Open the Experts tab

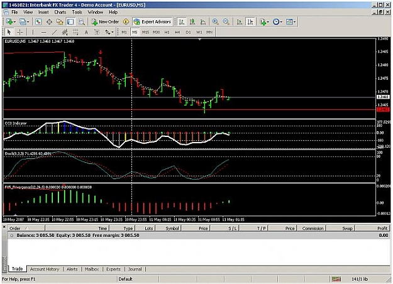(113, 269)
